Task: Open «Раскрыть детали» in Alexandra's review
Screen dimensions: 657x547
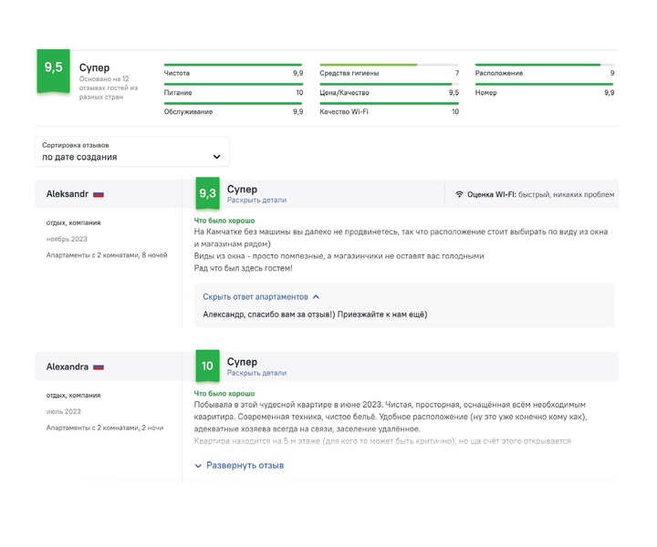Action: pyautogui.click(x=256, y=372)
